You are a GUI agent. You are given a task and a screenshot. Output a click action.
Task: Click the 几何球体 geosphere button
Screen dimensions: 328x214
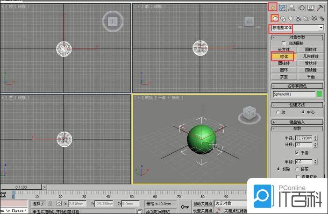click(x=311, y=56)
